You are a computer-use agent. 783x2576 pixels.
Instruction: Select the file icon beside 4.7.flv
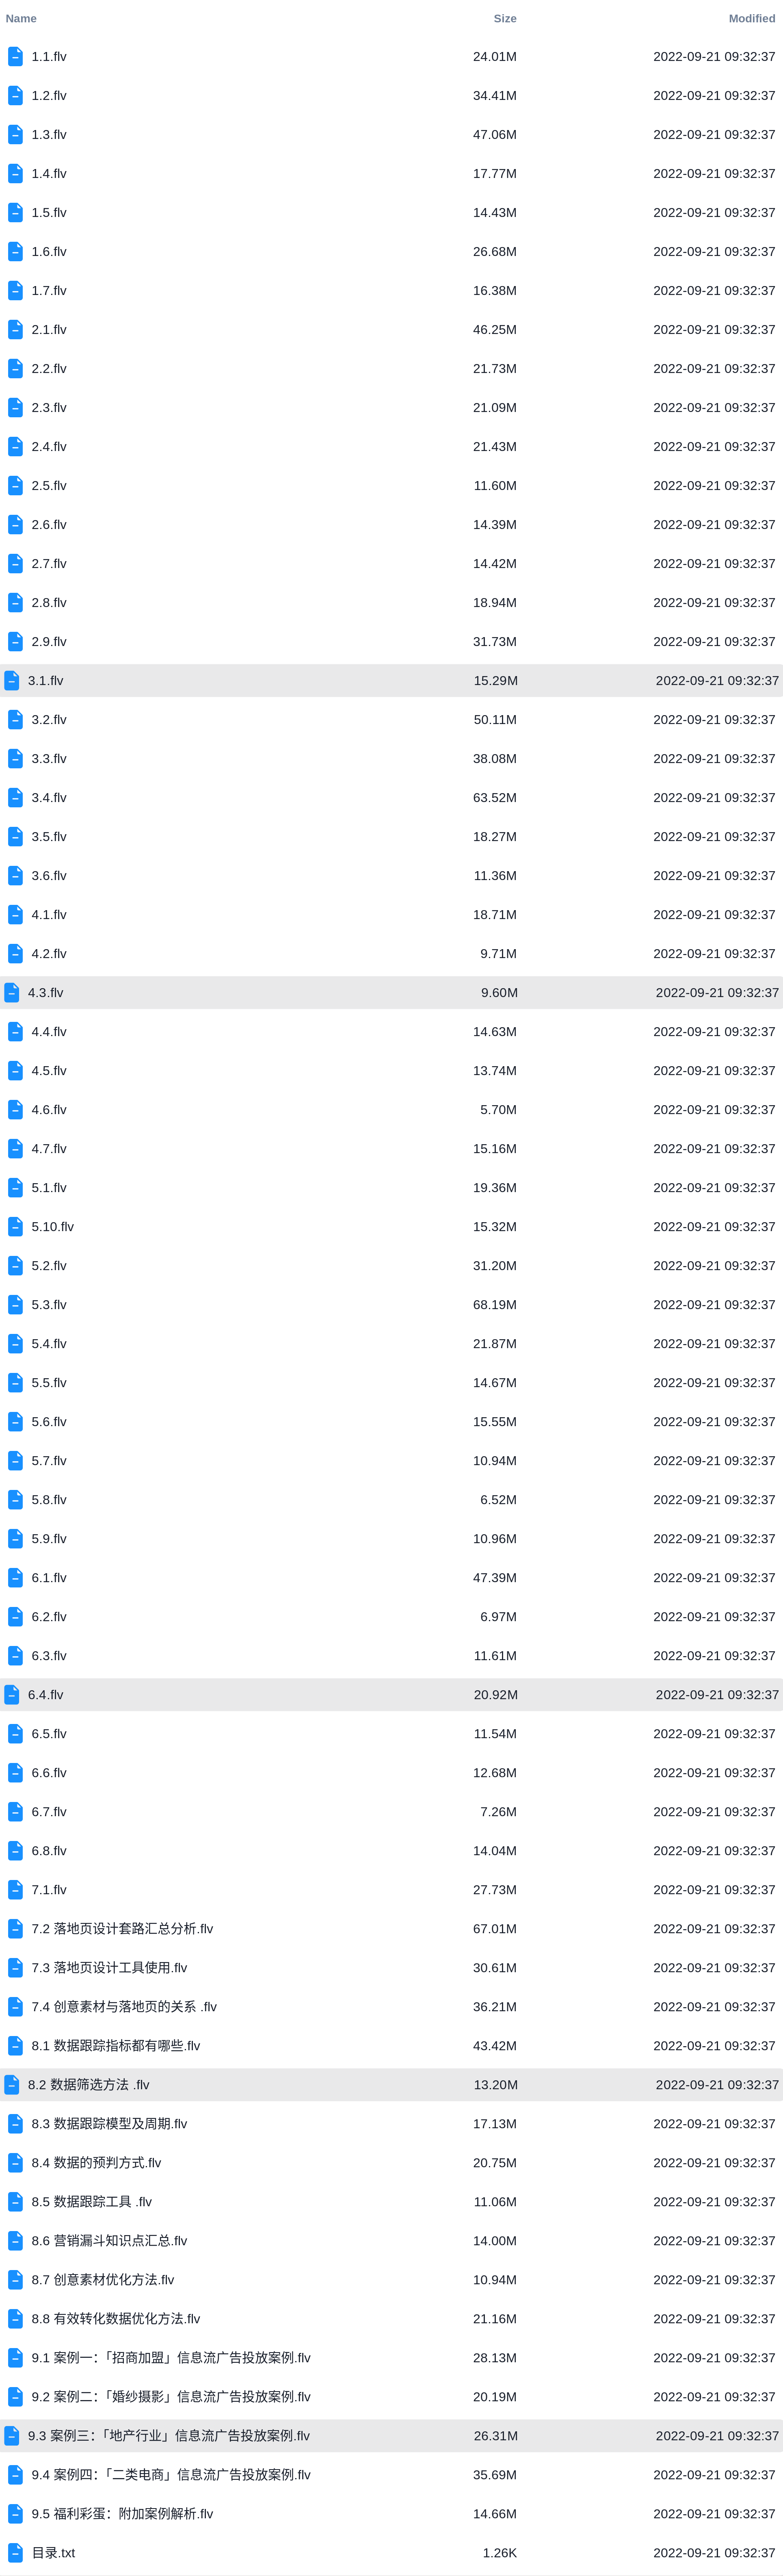pos(15,1149)
